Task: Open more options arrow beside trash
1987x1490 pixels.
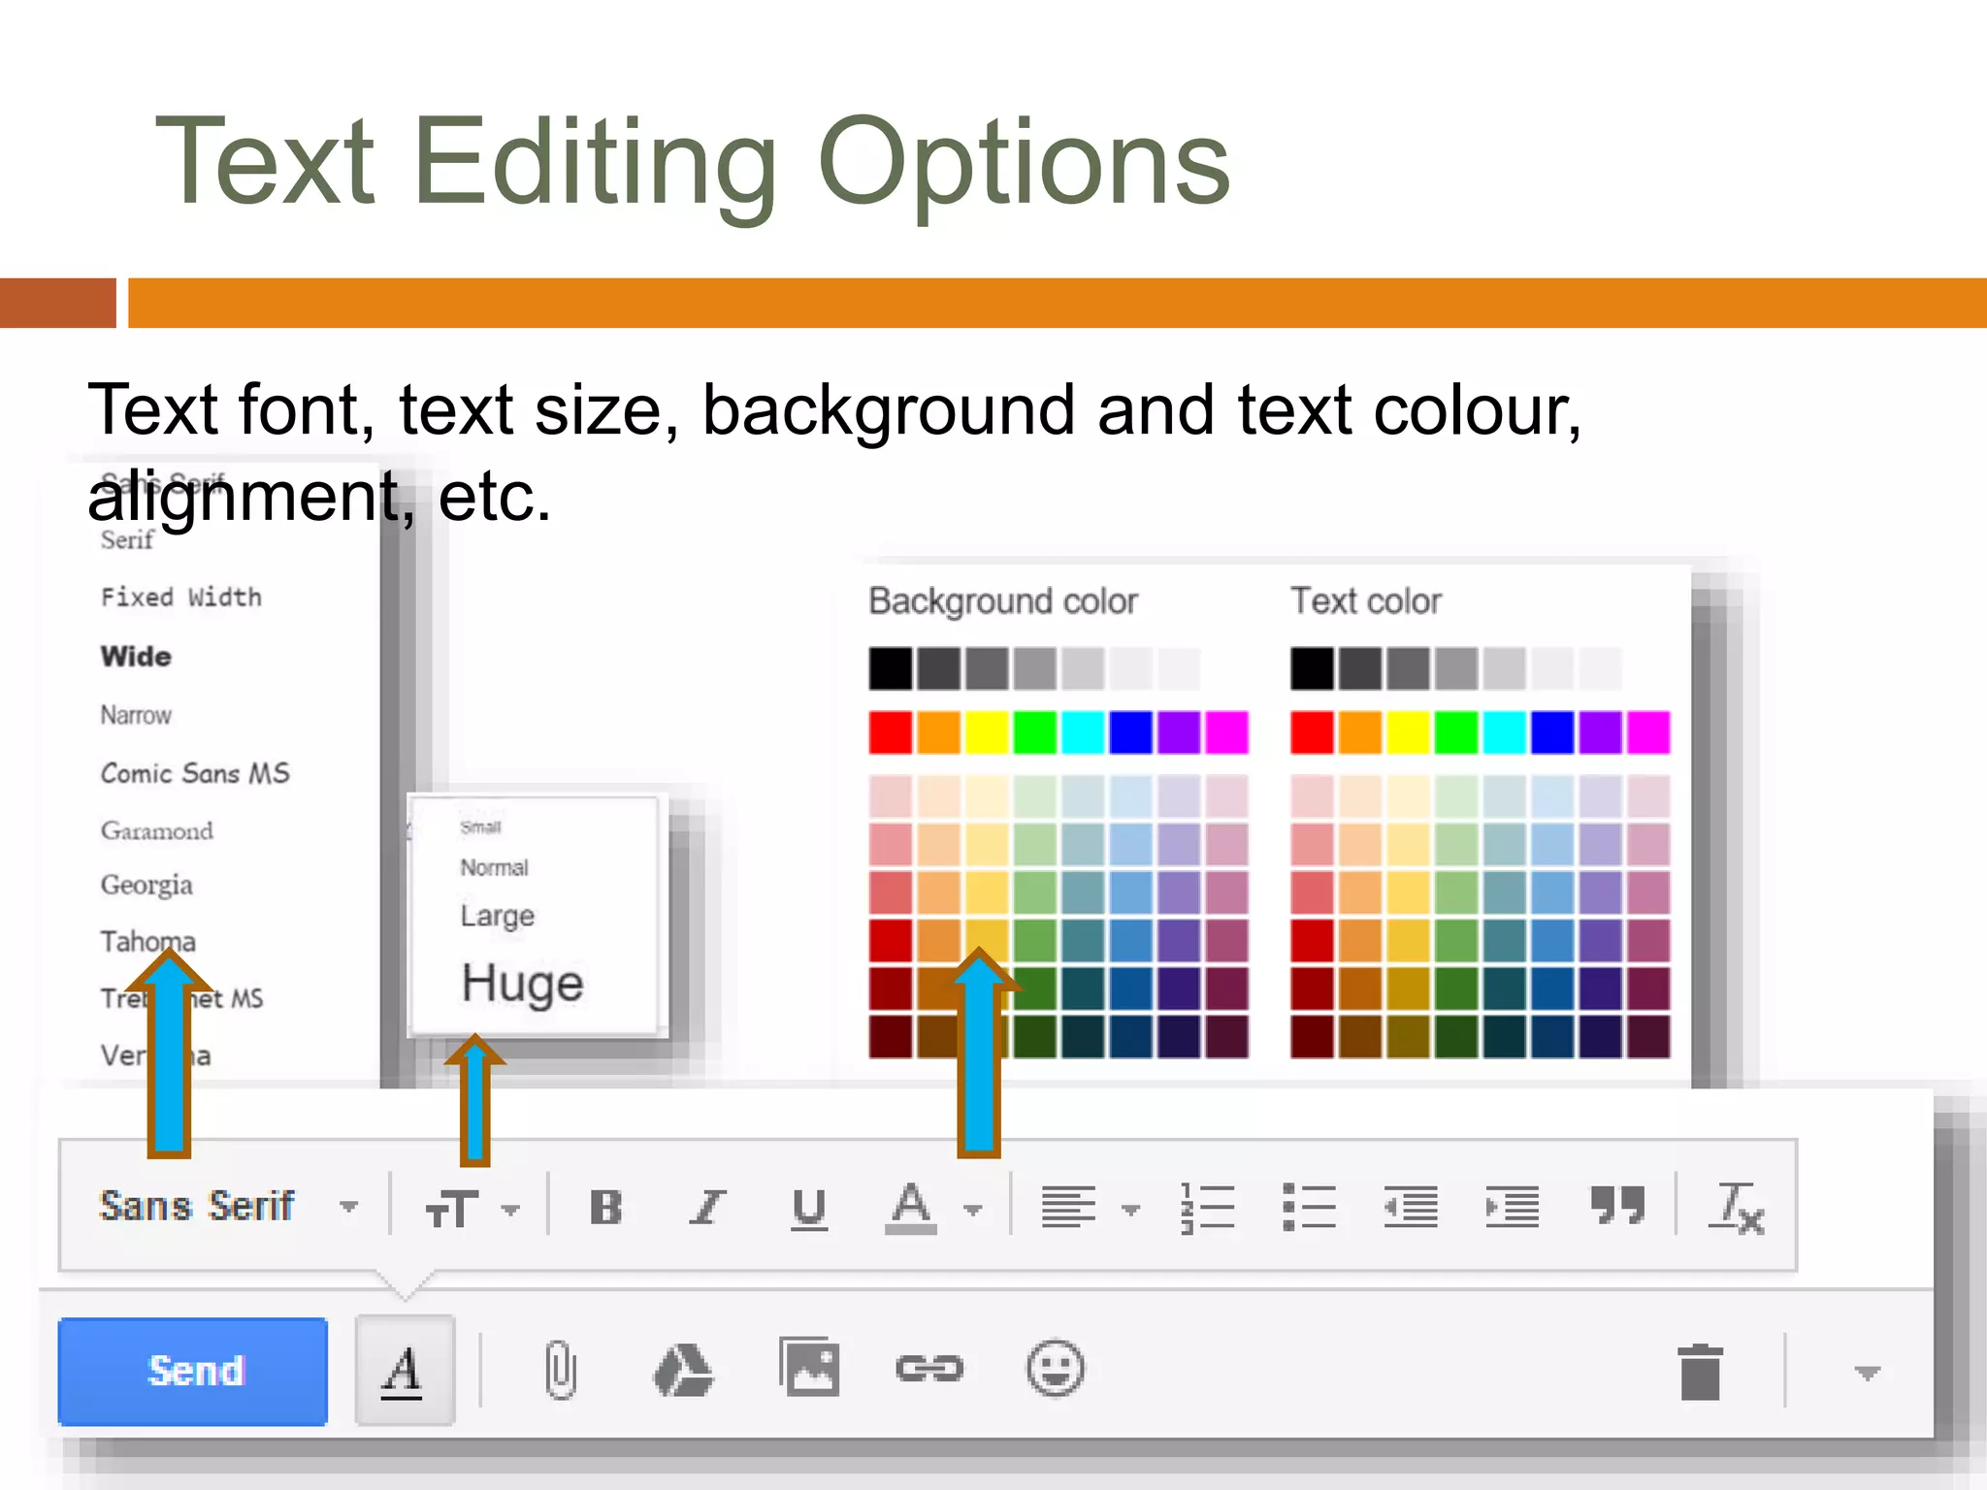Action: click(1868, 1373)
